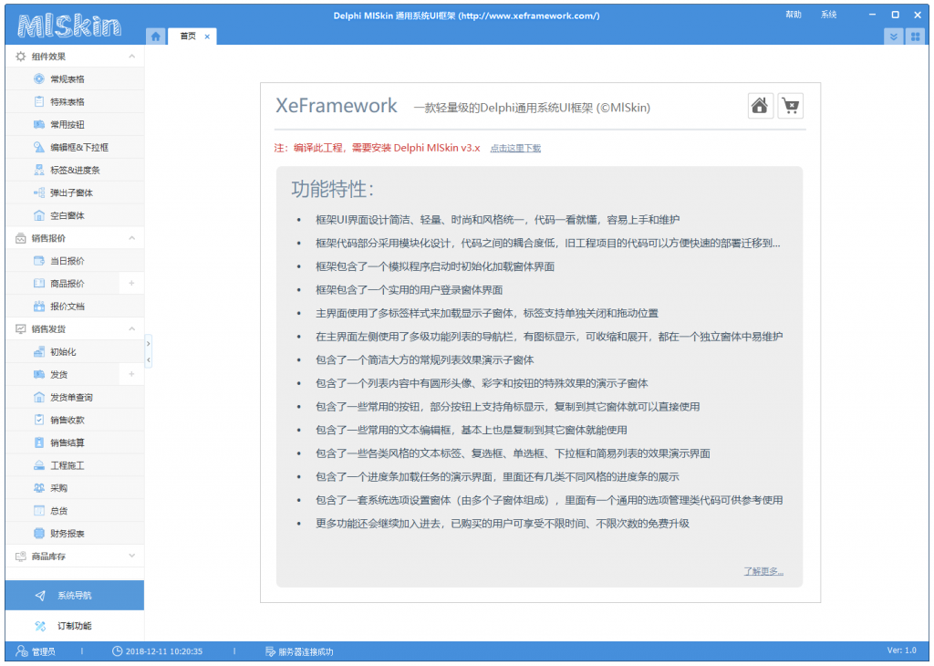Open 常用按钮 via its sidebar icon
The width and height of the screenshot is (934, 666).
click(x=38, y=124)
